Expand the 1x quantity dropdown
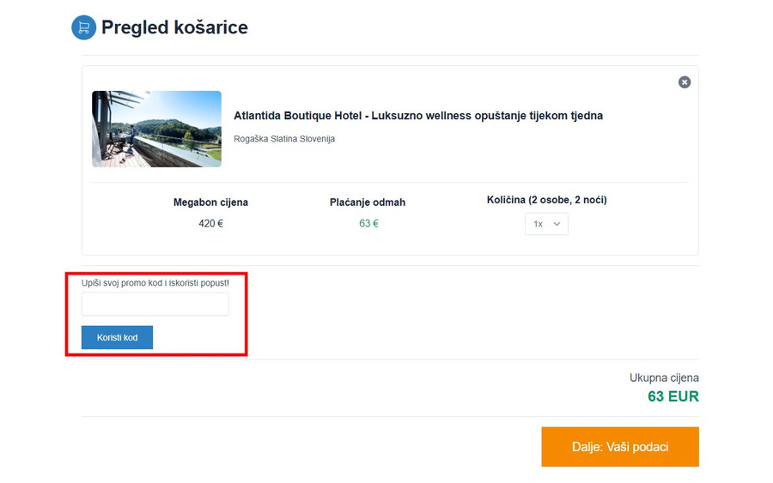This screenshot has height=483, width=773. point(546,224)
